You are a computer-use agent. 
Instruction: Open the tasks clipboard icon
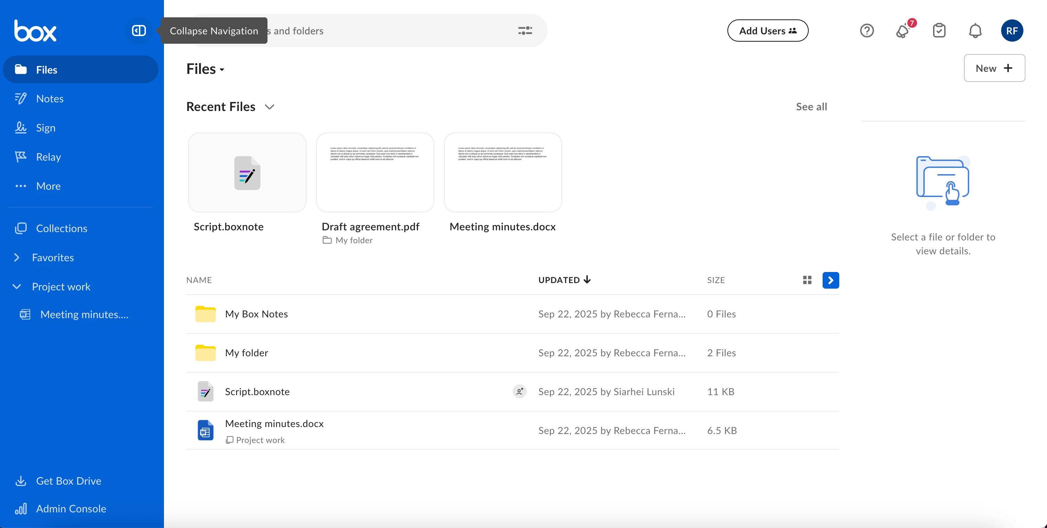point(939,31)
